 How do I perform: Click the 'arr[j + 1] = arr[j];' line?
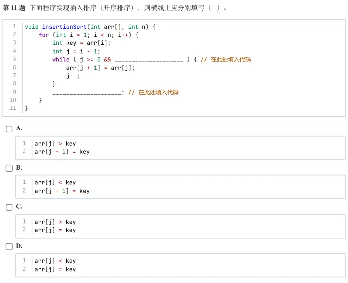(100, 68)
